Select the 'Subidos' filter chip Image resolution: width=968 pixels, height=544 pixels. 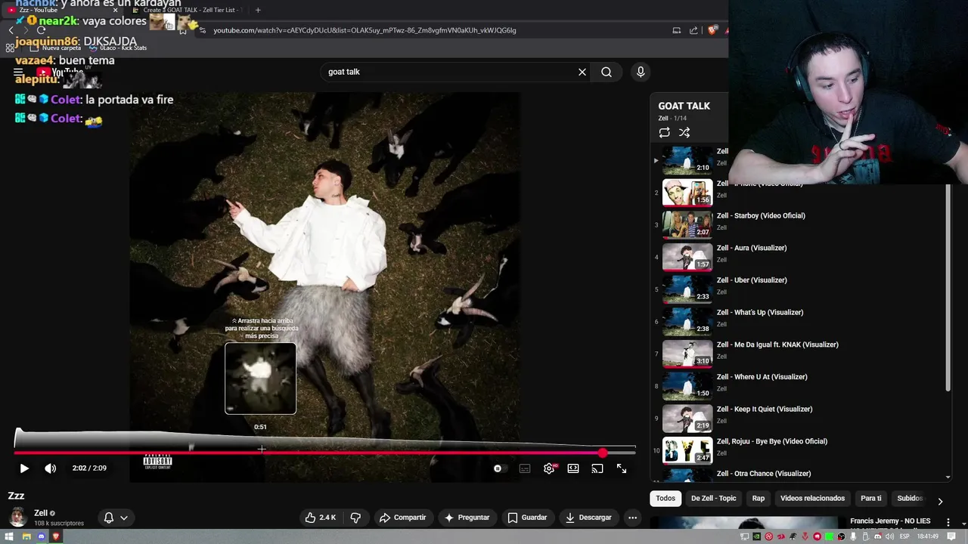coord(910,499)
